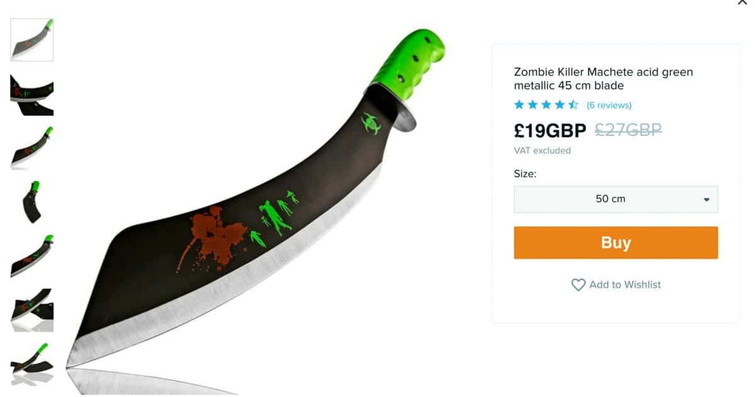Select the second thumbnail with dark background
755x397 pixels.
[32, 94]
